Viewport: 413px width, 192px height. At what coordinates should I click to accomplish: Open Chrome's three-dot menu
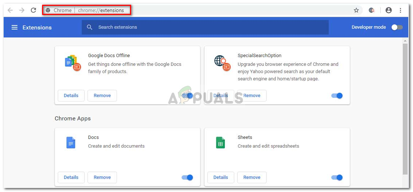coord(400,10)
